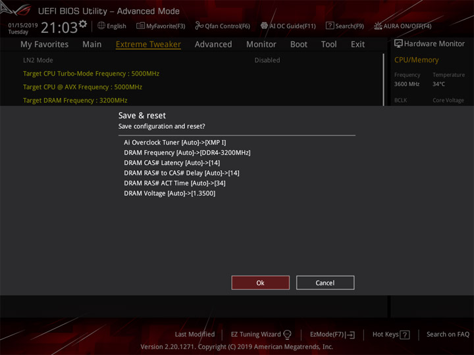474x355 pixels.
Task: Click DRAM RAS# ACT Time [Auto]->[34] line
Action: click(174, 183)
